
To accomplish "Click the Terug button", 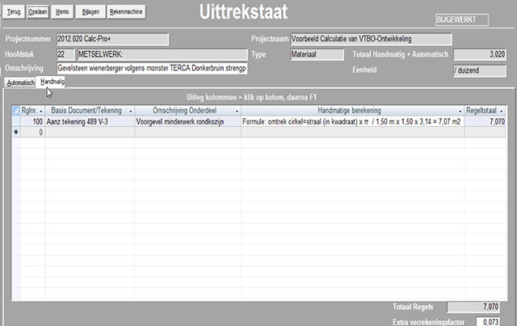I will click(14, 15).
